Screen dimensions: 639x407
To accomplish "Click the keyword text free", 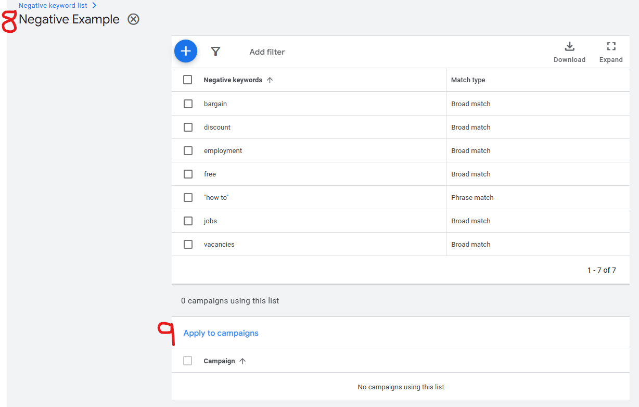I will (210, 174).
